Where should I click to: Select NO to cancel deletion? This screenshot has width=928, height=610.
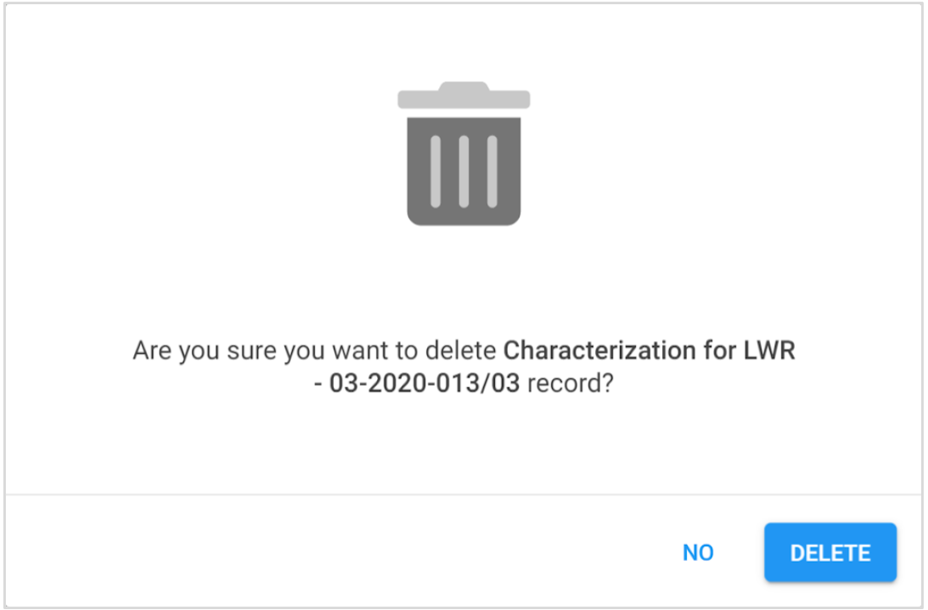[698, 552]
